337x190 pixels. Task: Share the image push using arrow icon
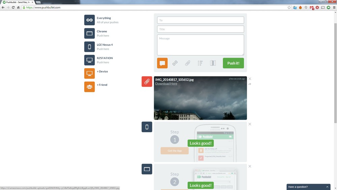tap(250, 84)
